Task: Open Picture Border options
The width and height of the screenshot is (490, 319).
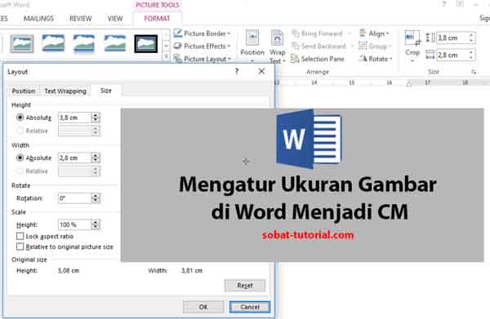Action: point(202,33)
